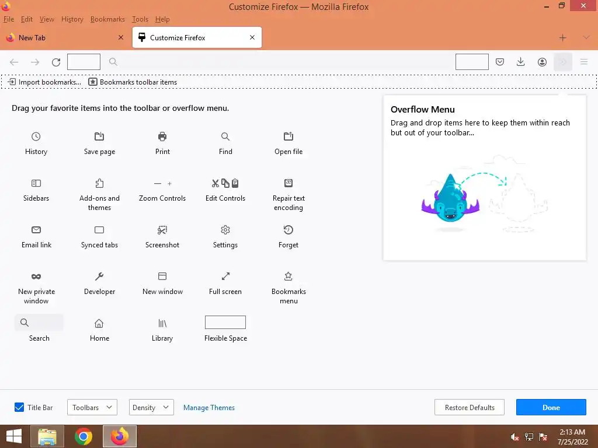Open the Windows Start button
Image resolution: width=598 pixels, height=448 pixels.
[14, 436]
